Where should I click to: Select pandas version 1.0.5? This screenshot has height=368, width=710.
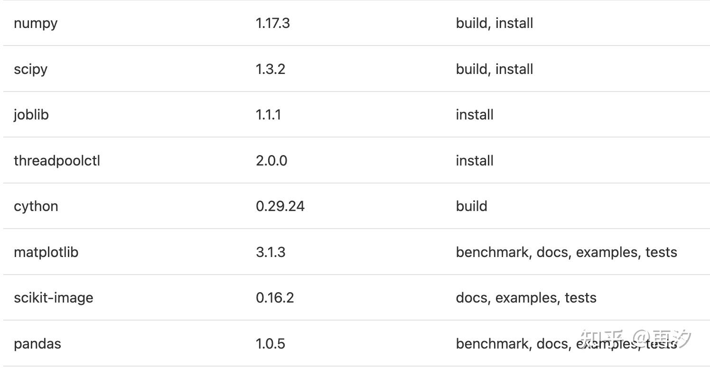[270, 344]
